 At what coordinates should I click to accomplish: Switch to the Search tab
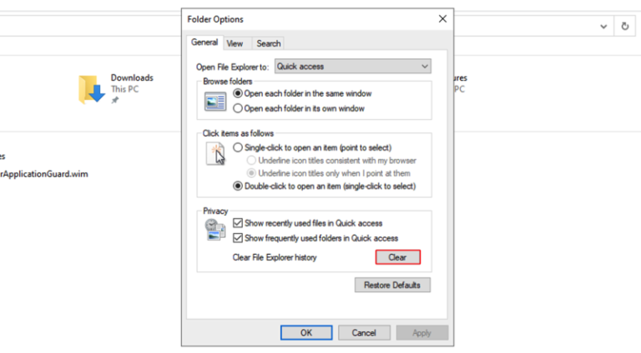click(x=268, y=43)
